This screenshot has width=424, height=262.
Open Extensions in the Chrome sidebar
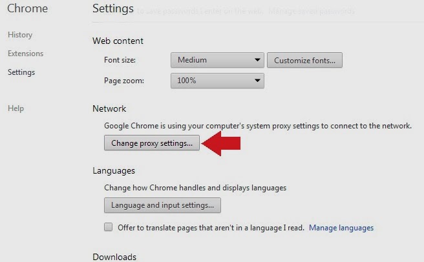pos(25,54)
